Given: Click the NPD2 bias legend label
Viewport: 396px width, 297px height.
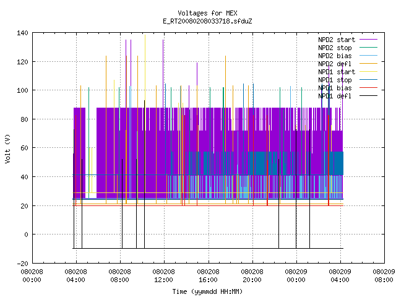Looking at the screenshot, I should click(x=335, y=56).
